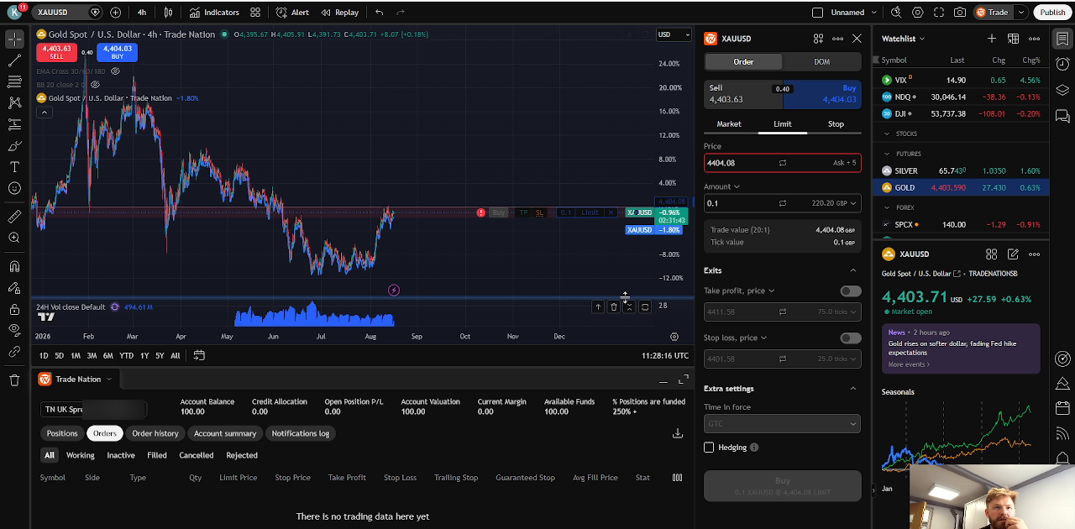The image size is (1075, 529).
Task: Open the Watchlist name dropdown
Action: click(904, 39)
